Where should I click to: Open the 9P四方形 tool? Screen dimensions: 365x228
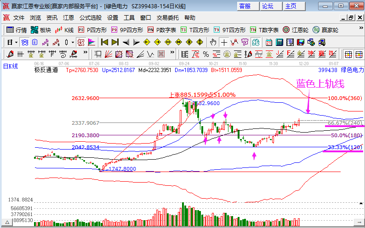127,30
